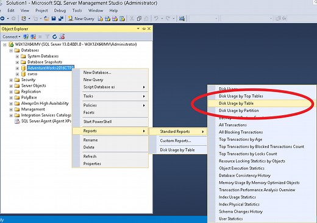The width and height of the screenshot is (317, 223).
Task: Click the Activity Monitor icon in main toolbar
Action: pyautogui.click(x=182, y=19)
